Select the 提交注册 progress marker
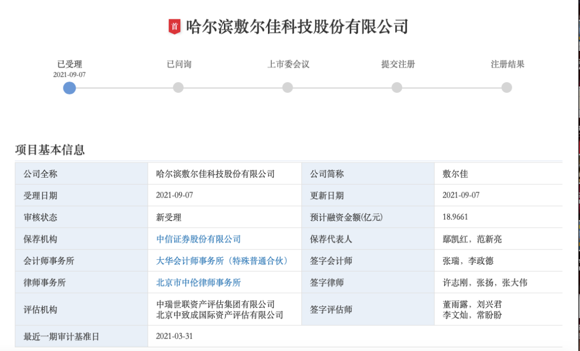This screenshot has width=580, height=351. point(397,87)
